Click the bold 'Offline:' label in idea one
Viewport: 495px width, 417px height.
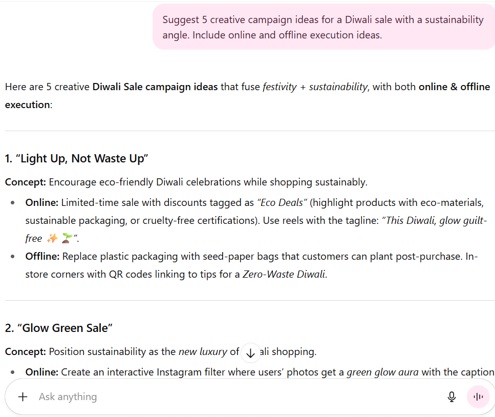(42, 256)
